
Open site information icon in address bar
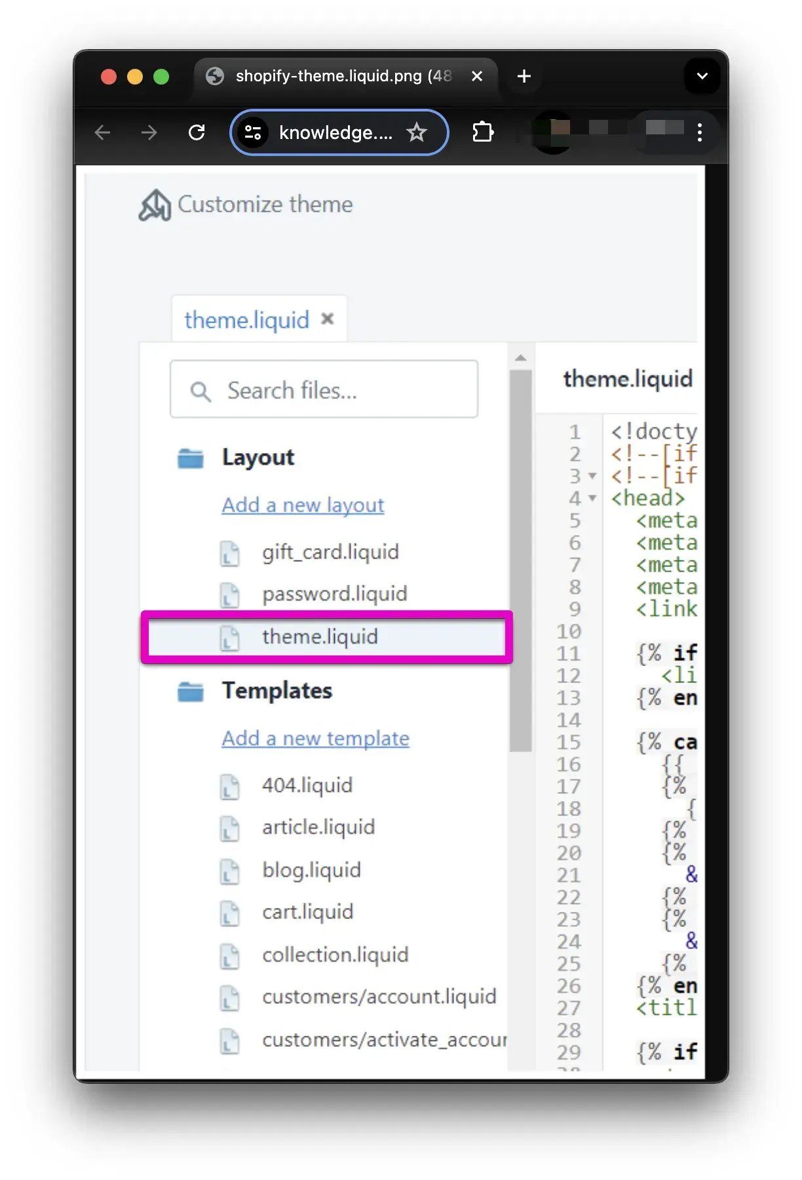tap(253, 132)
